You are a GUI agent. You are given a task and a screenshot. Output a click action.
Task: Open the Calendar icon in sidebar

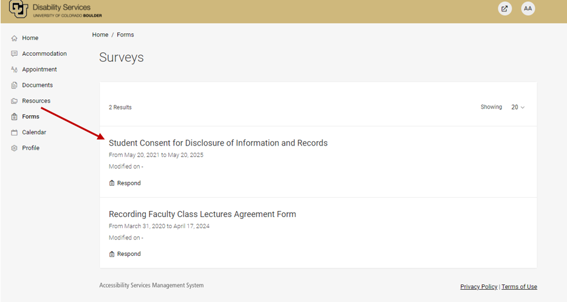point(14,132)
